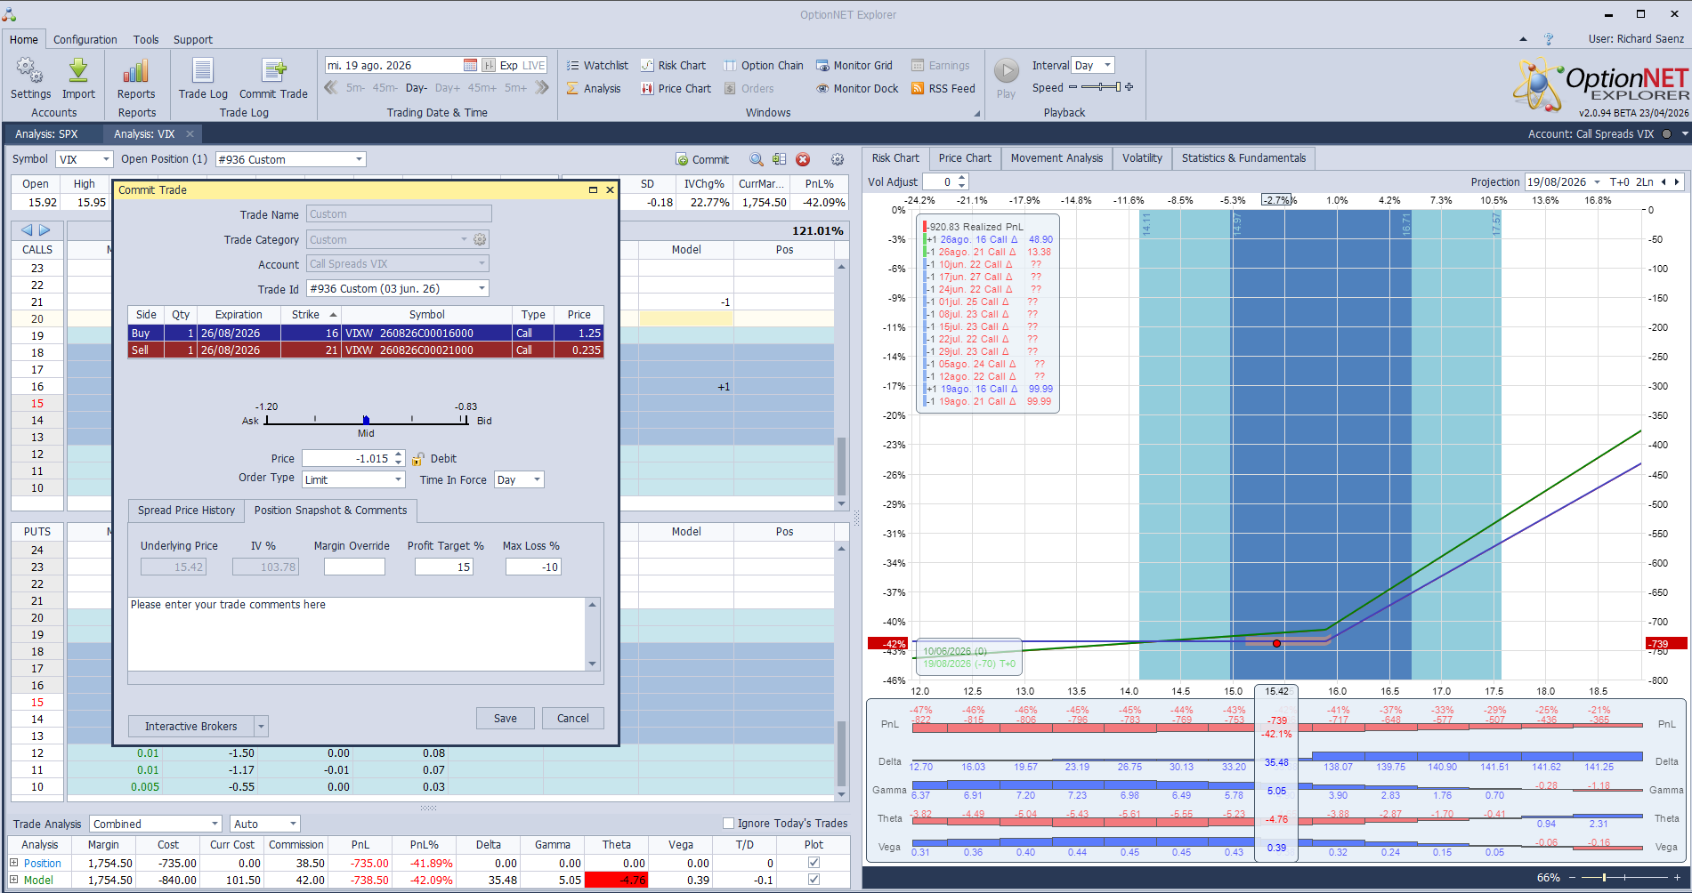The image size is (1692, 893).
Task: Open the Open Position #936 Custom dropdown
Action: (x=359, y=159)
